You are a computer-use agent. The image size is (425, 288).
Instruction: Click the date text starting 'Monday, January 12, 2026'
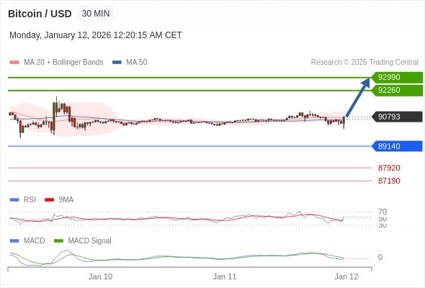pyautogui.click(x=96, y=35)
